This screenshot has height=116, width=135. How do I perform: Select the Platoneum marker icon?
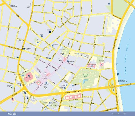[53, 46]
